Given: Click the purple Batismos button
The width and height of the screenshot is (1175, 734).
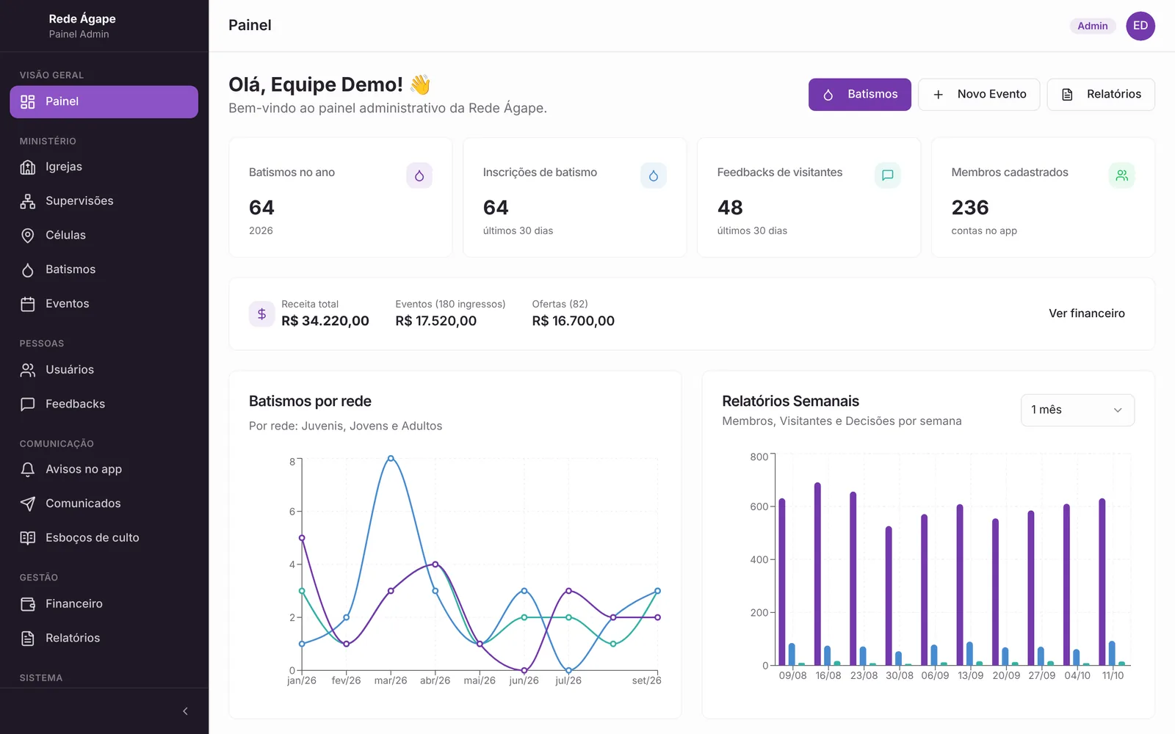Looking at the screenshot, I should pyautogui.click(x=859, y=95).
